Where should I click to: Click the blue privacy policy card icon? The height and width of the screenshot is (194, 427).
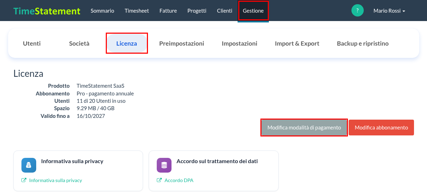point(29,165)
